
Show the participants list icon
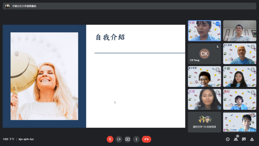236,139
